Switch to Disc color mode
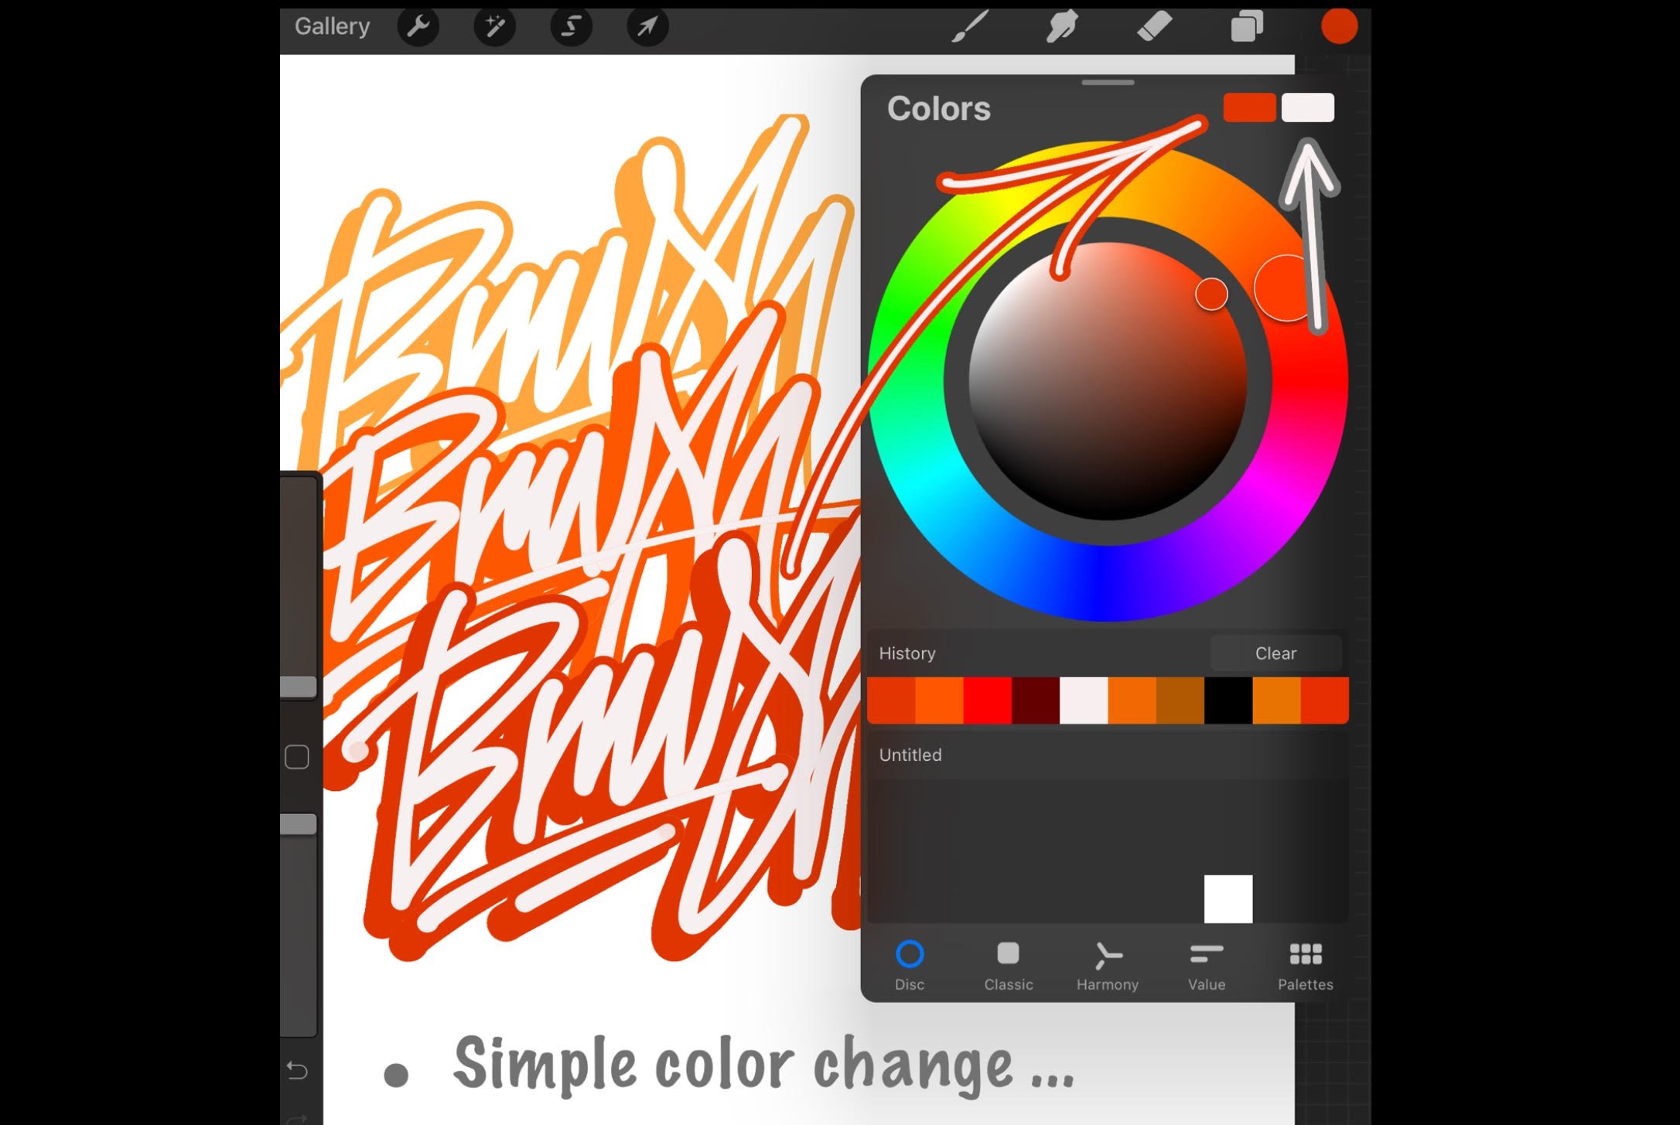Viewport: 1680px width, 1125px height. pyautogui.click(x=909, y=956)
